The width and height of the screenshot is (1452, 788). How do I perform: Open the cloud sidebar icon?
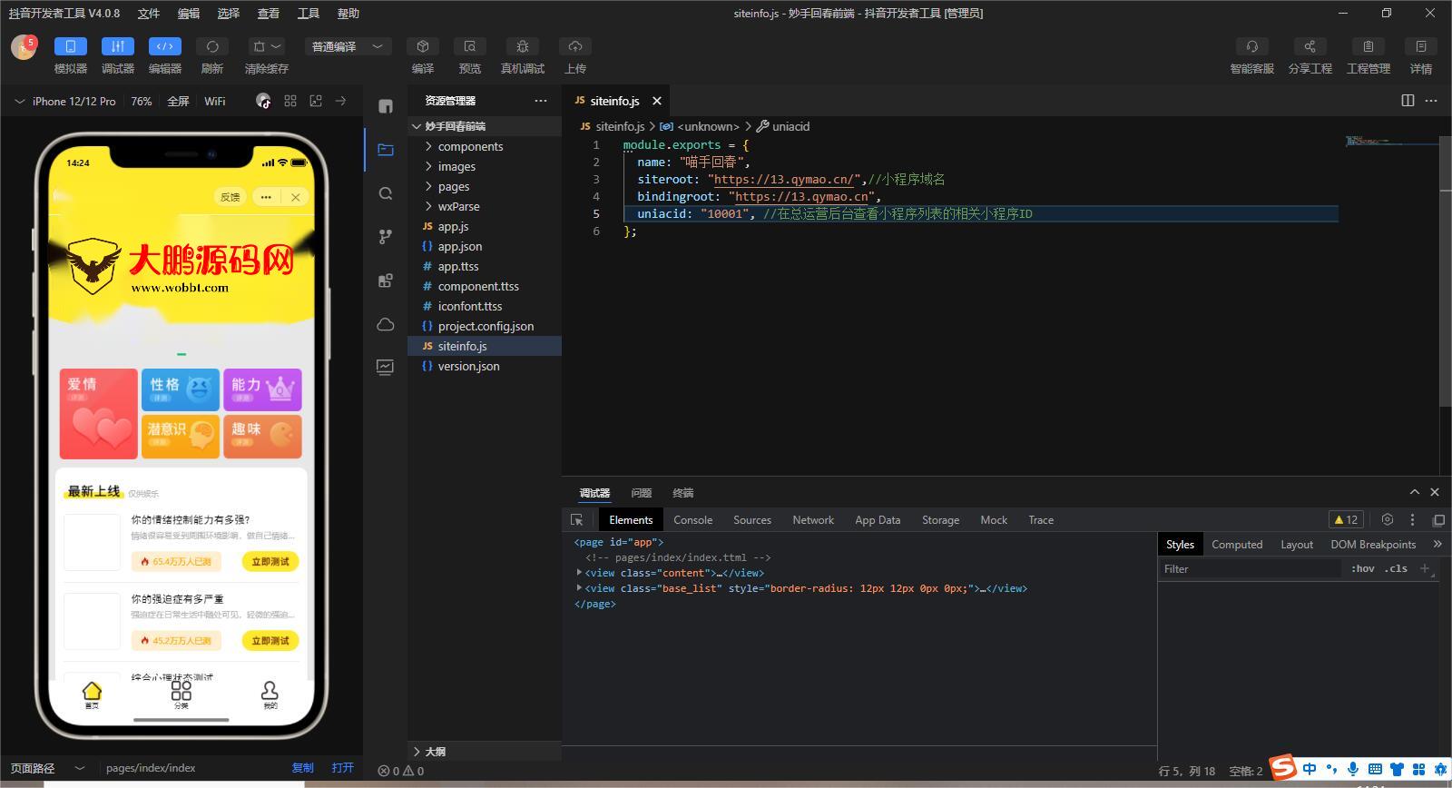[x=386, y=324]
